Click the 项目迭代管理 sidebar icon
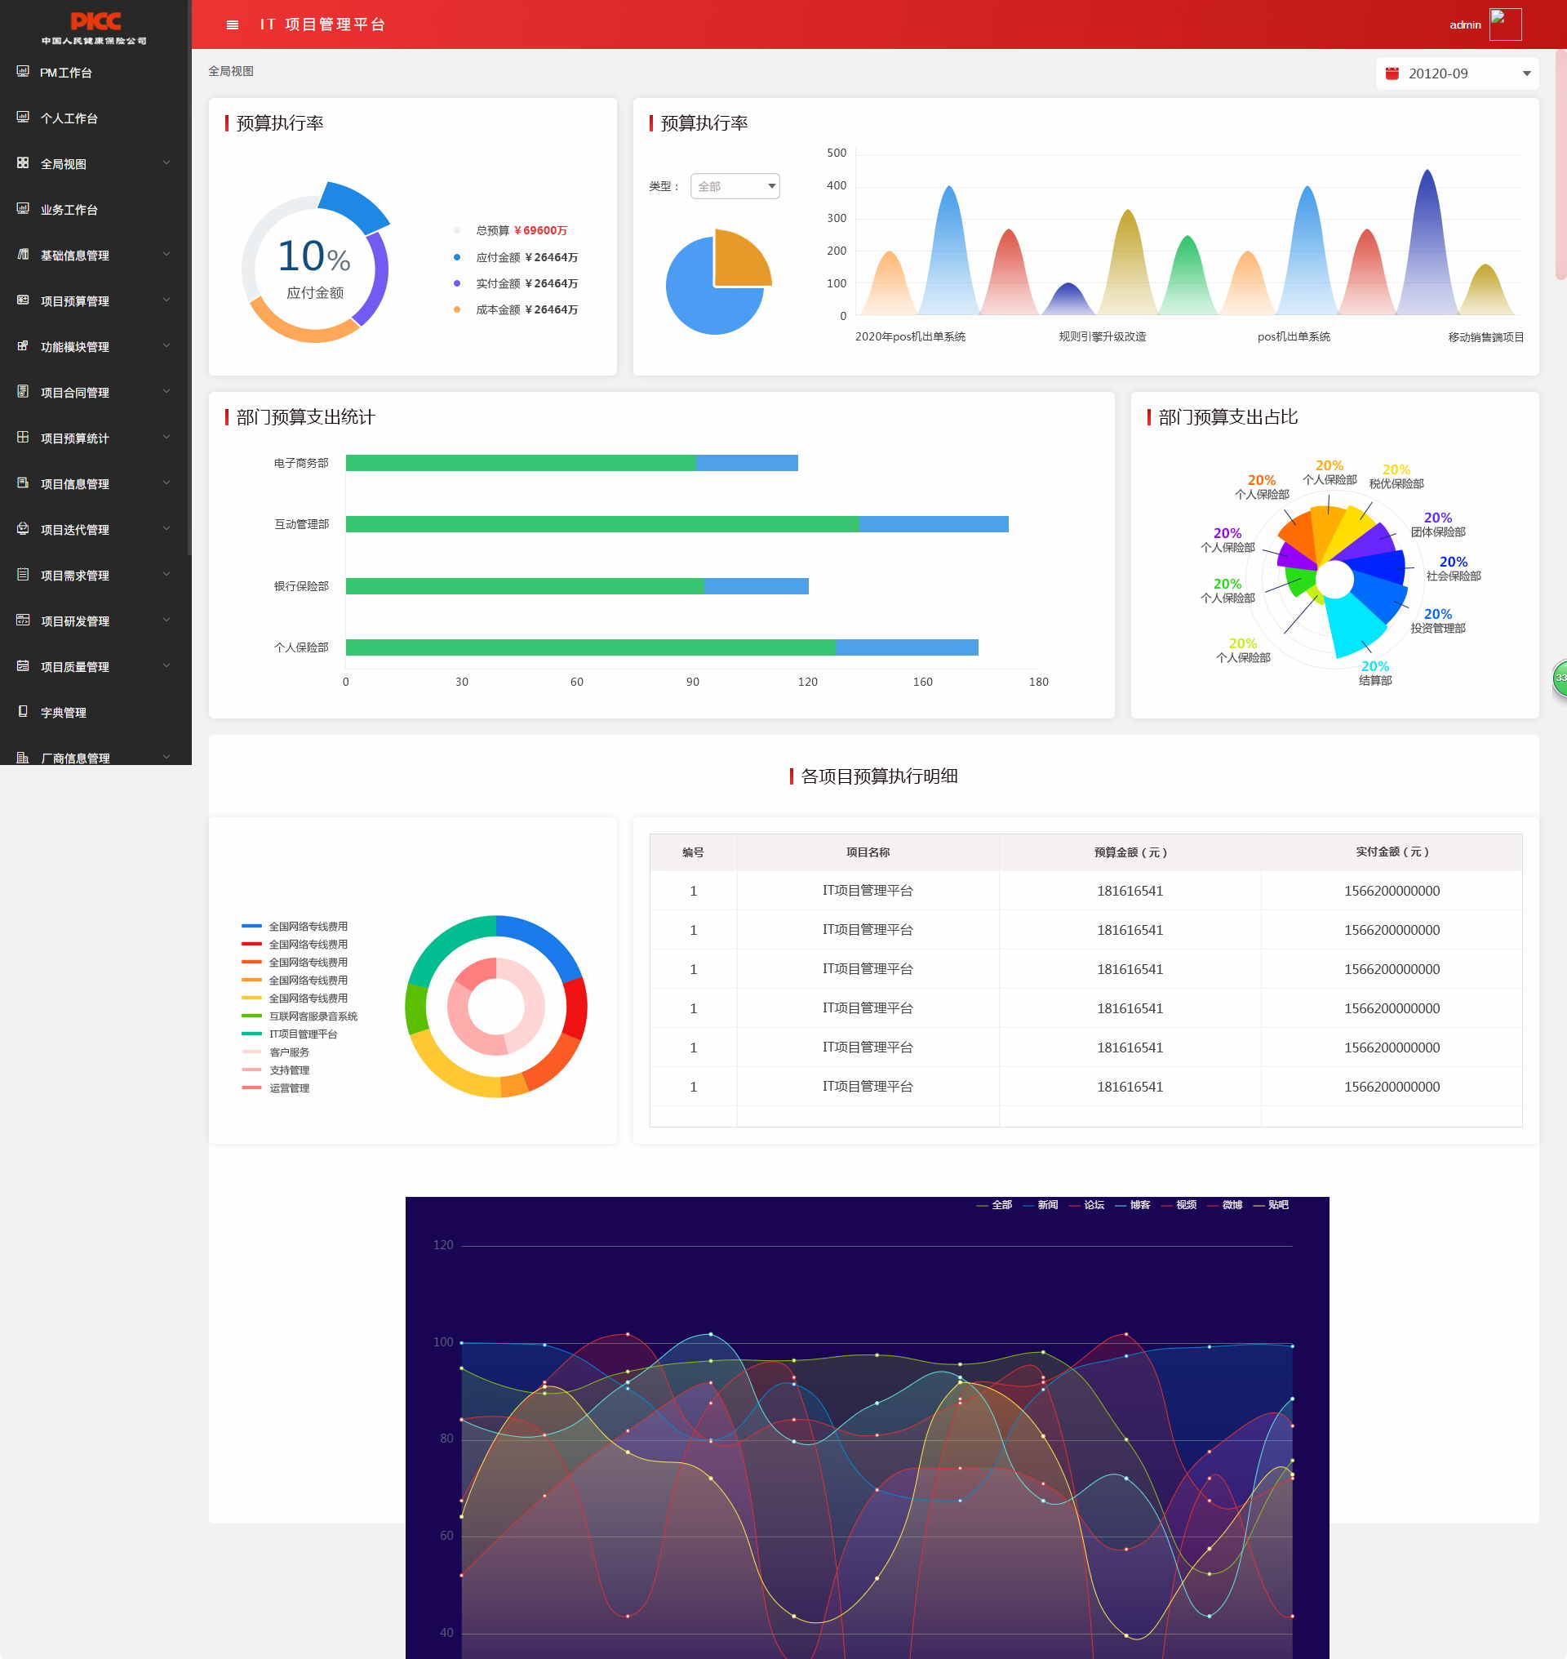The width and height of the screenshot is (1567, 1659). coord(23,529)
